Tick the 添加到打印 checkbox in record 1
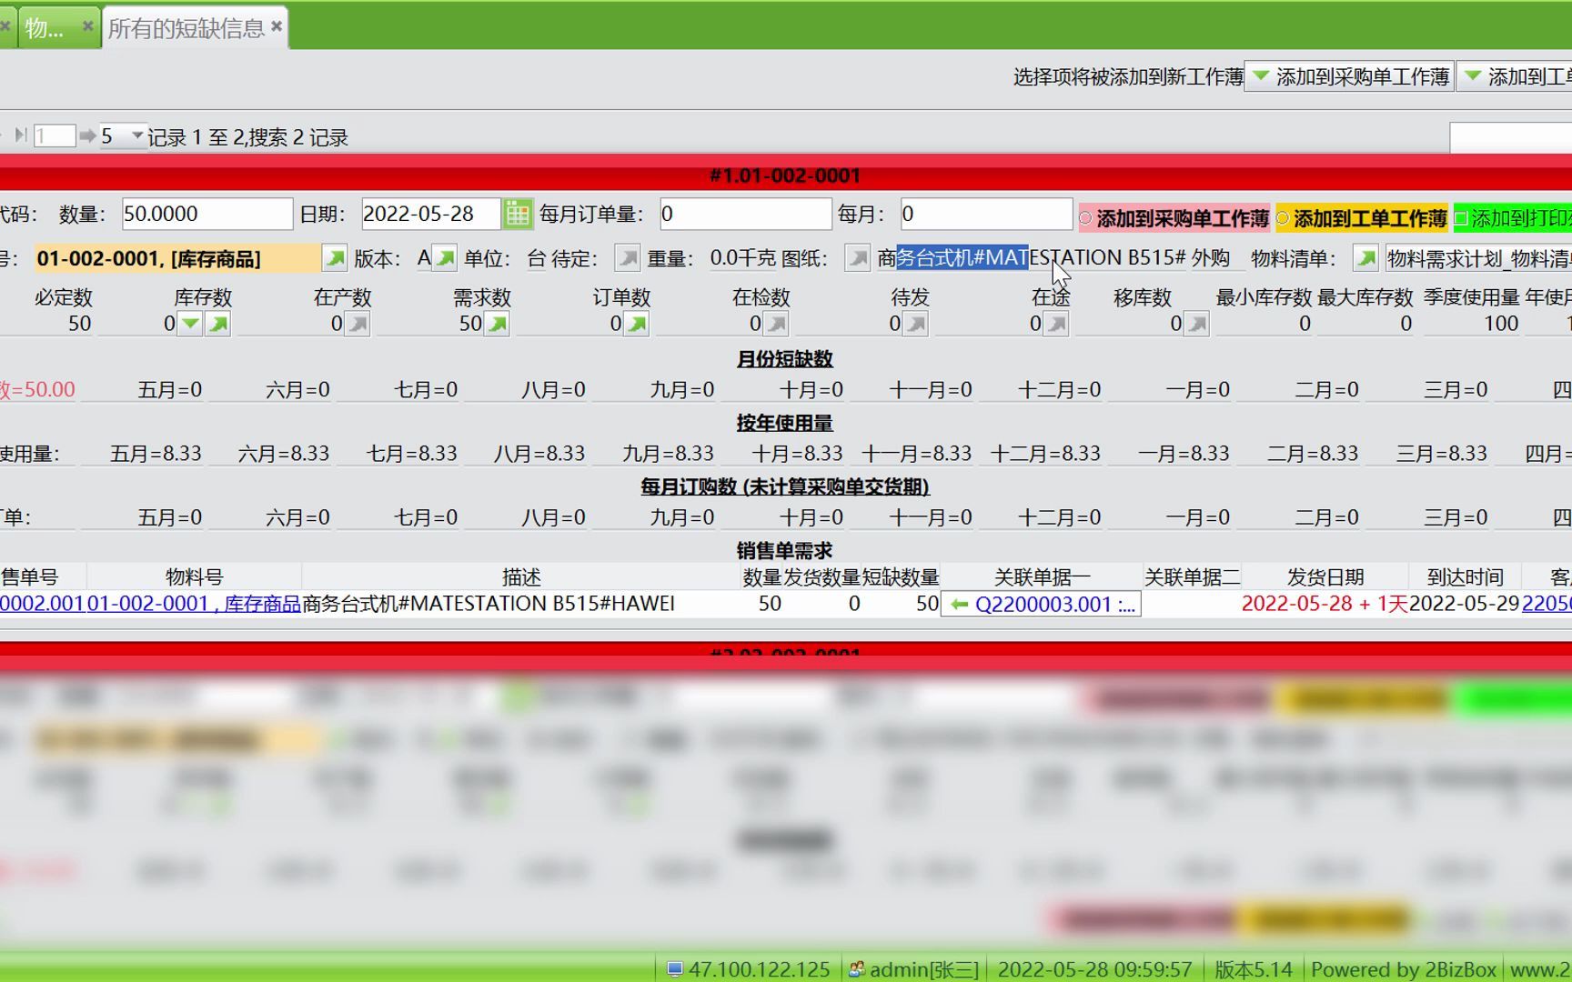This screenshot has height=982, width=1572. (1461, 218)
